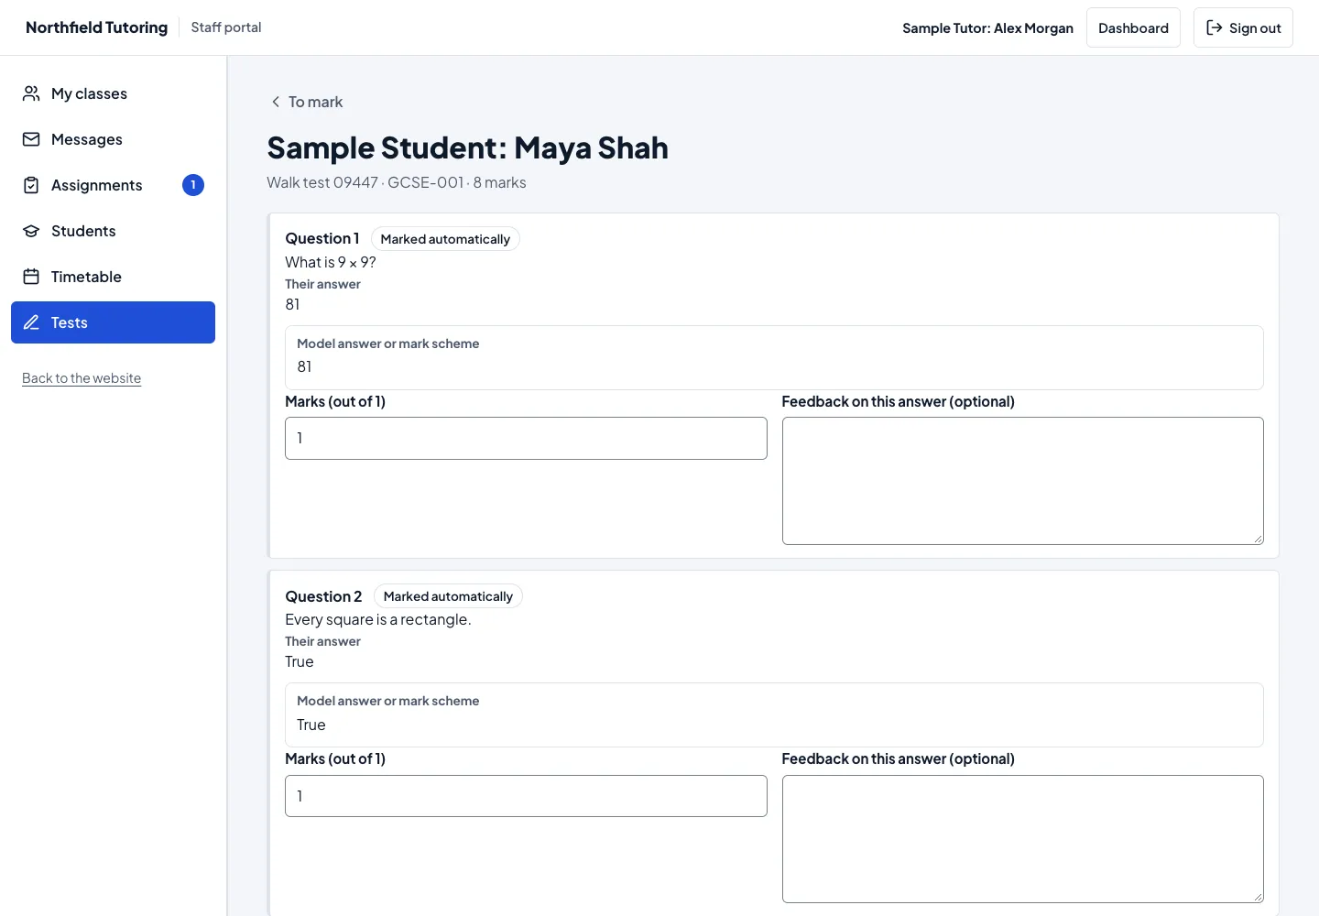The image size is (1319, 916).
Task: Open My classes in sidebar
Action: coord(113,93)
